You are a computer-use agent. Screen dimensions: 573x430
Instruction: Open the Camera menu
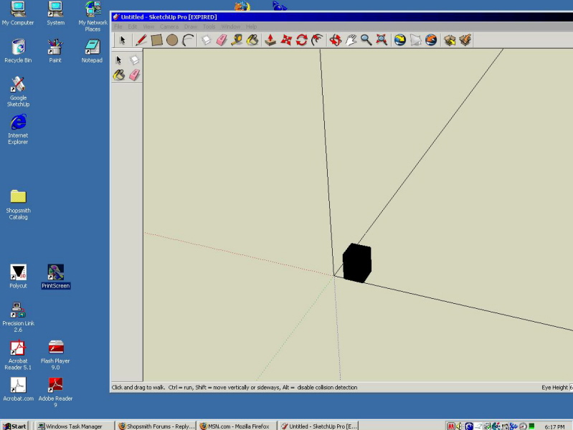coord(169,27)
